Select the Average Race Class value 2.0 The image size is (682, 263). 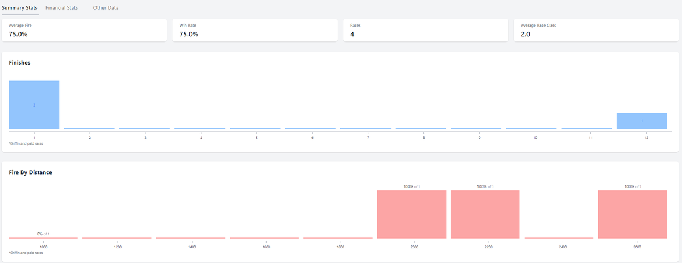click(x=526, y=34)
